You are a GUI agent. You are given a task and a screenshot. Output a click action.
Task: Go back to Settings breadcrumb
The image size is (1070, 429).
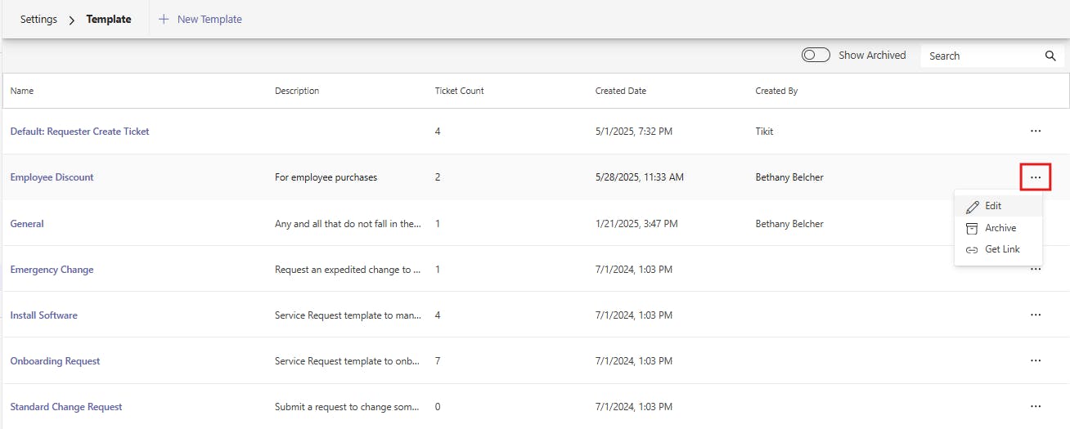[38, 20]
